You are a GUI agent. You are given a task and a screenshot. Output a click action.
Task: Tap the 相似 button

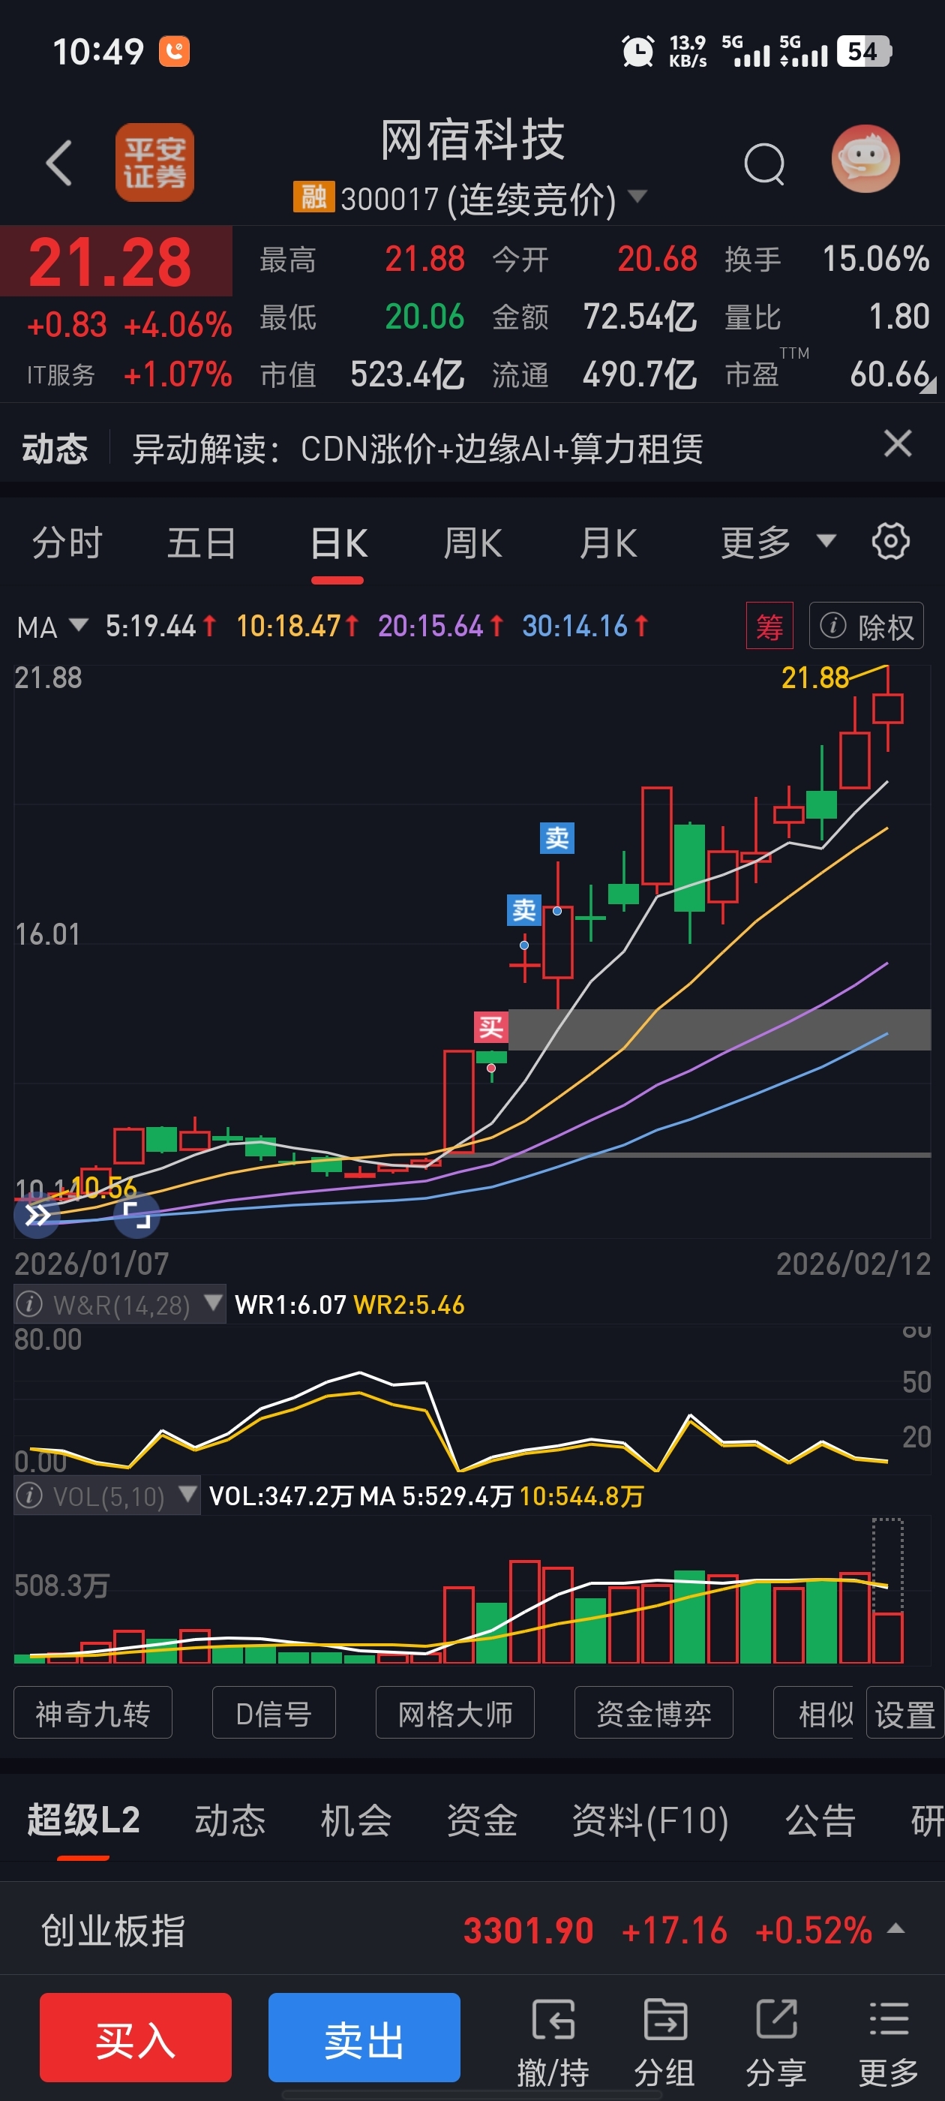pyautogui.click(x=815, y=1713)
